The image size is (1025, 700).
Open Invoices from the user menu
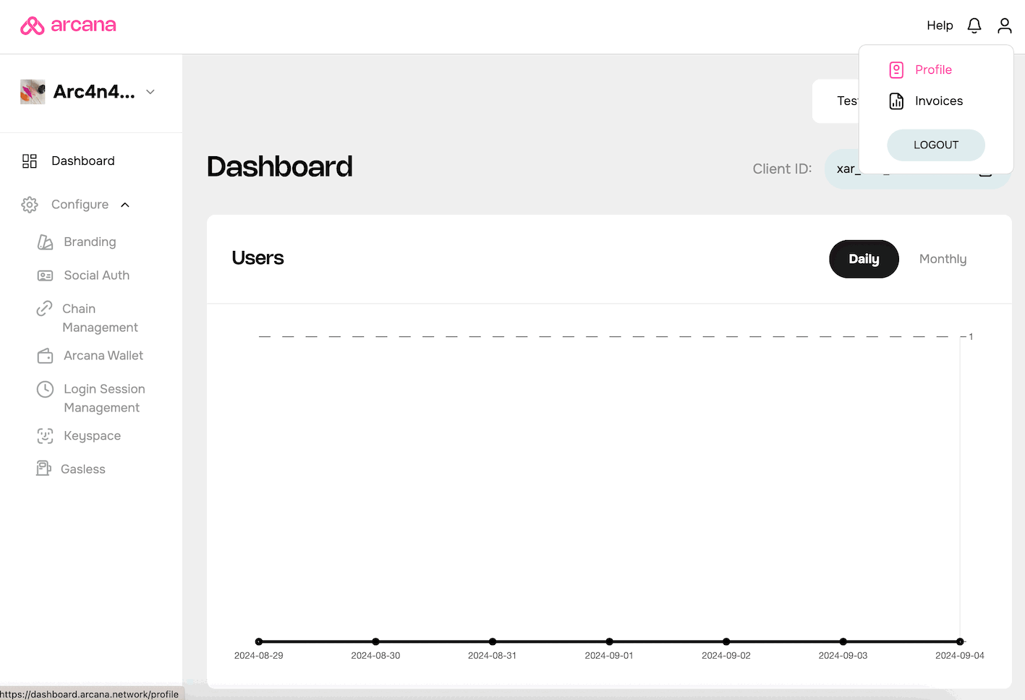point(939,101)
